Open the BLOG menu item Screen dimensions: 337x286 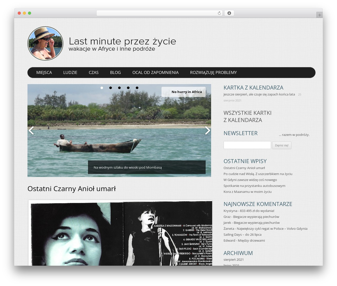pos(115,73)
